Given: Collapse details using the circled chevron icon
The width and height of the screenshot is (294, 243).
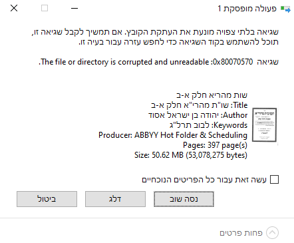Looking at the screenshot, I should (x=272, y=233).
